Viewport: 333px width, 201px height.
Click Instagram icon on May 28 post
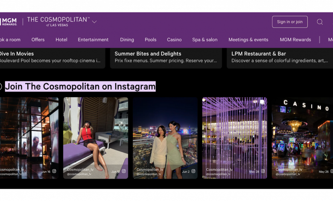263,171
